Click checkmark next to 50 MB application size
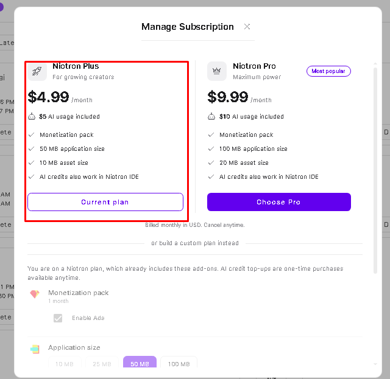 31,149
